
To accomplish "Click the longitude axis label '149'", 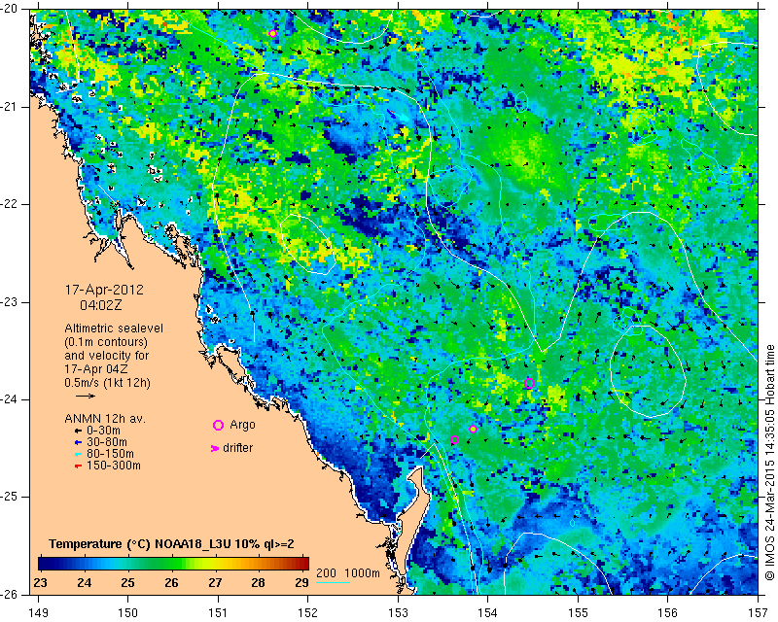I will click(38, 613).
